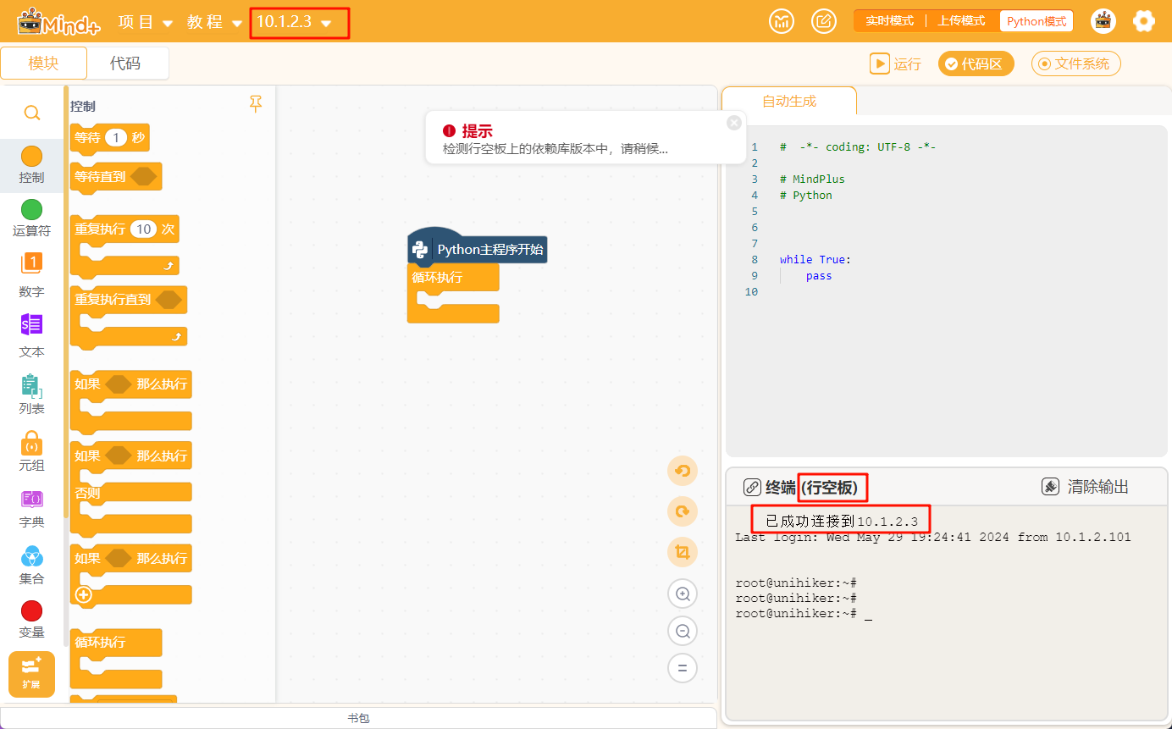Viewport: 1172px width, 729px height.
Task: Open settings gear icon
Action: tap(1145, 21)
